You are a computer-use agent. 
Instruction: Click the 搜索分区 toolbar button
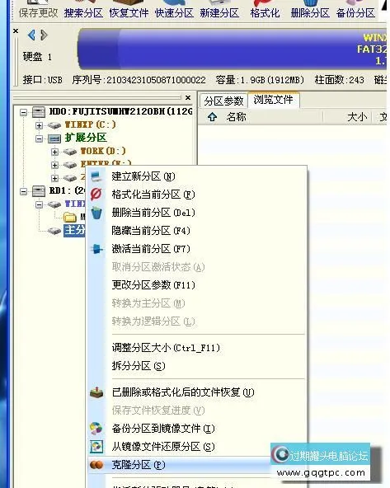point(83,10)
